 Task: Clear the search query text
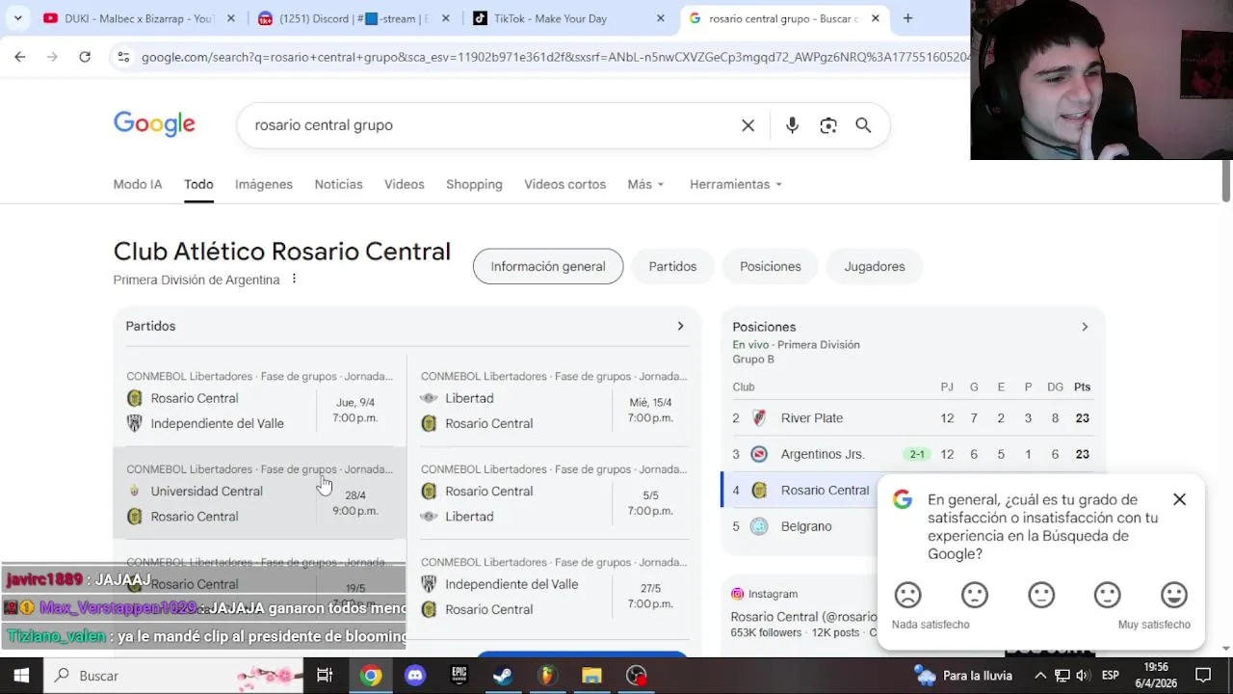(x=748, y=125)
